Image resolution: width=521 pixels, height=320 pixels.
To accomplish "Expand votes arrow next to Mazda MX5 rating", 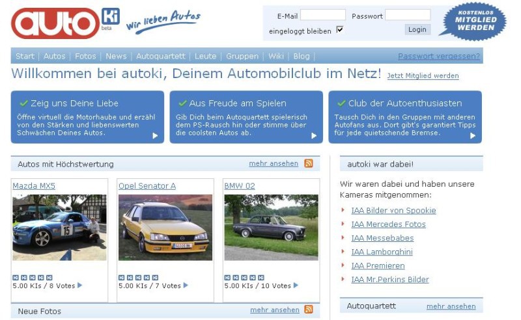I will click(x=80, y=286).
